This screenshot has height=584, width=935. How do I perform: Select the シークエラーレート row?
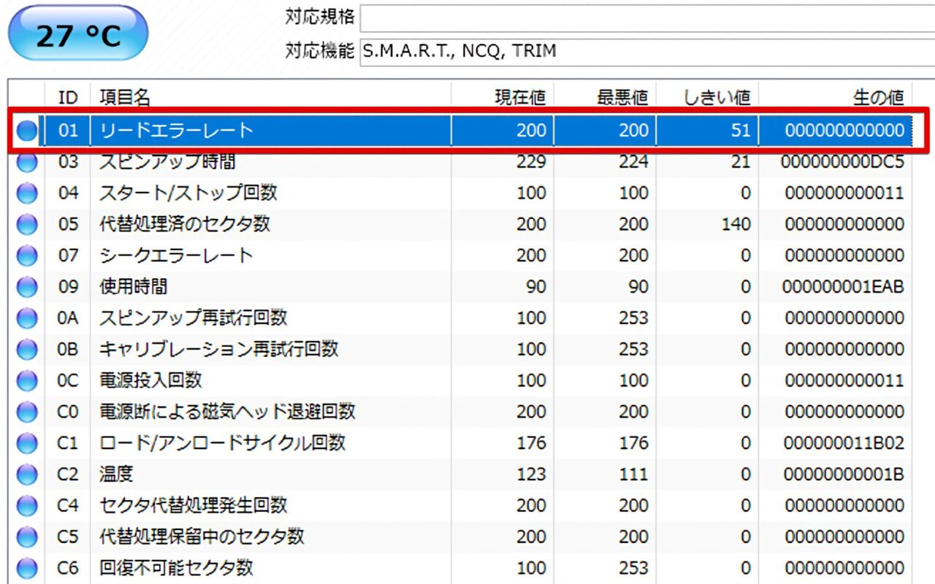460,256
